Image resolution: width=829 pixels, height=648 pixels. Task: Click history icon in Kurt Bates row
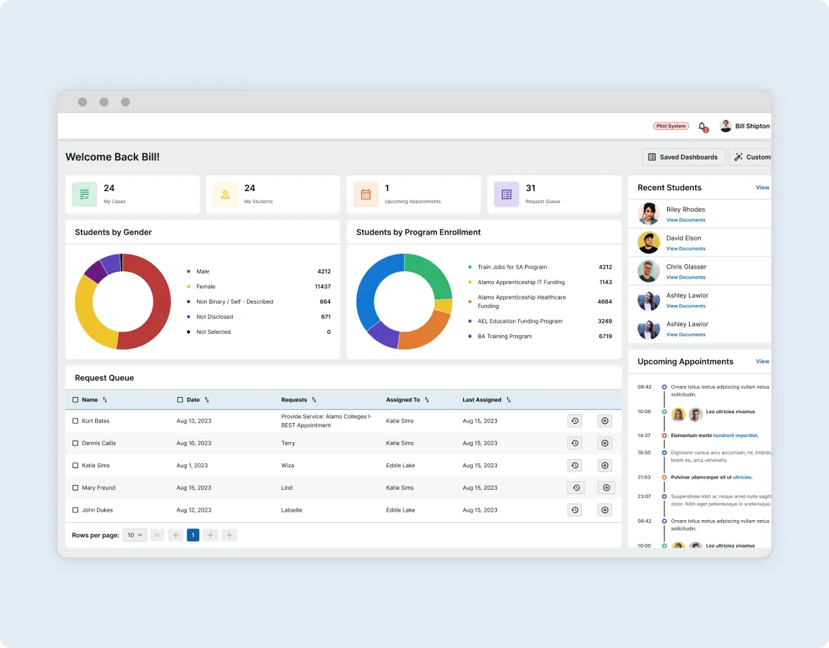tap(575, 421)
